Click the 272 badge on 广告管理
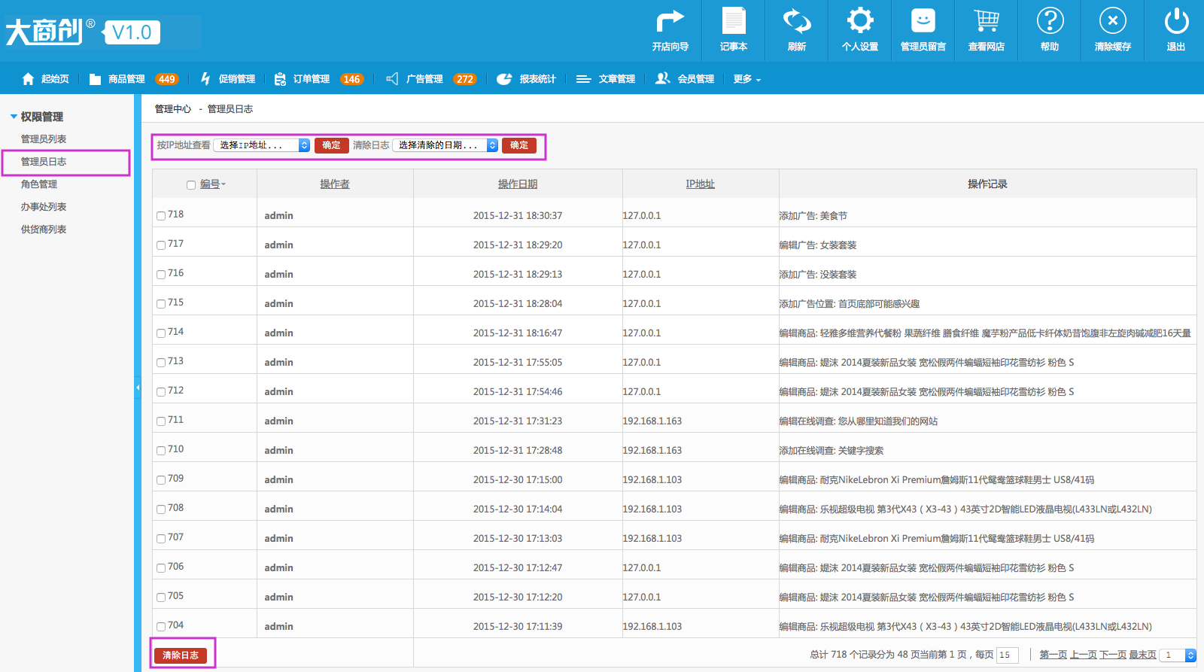 [465, 79]
